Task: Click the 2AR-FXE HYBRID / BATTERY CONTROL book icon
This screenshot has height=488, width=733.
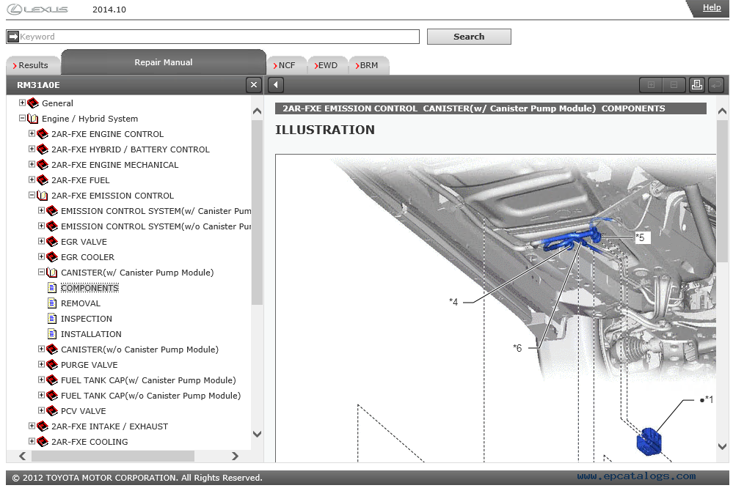Action: [43, 149]
